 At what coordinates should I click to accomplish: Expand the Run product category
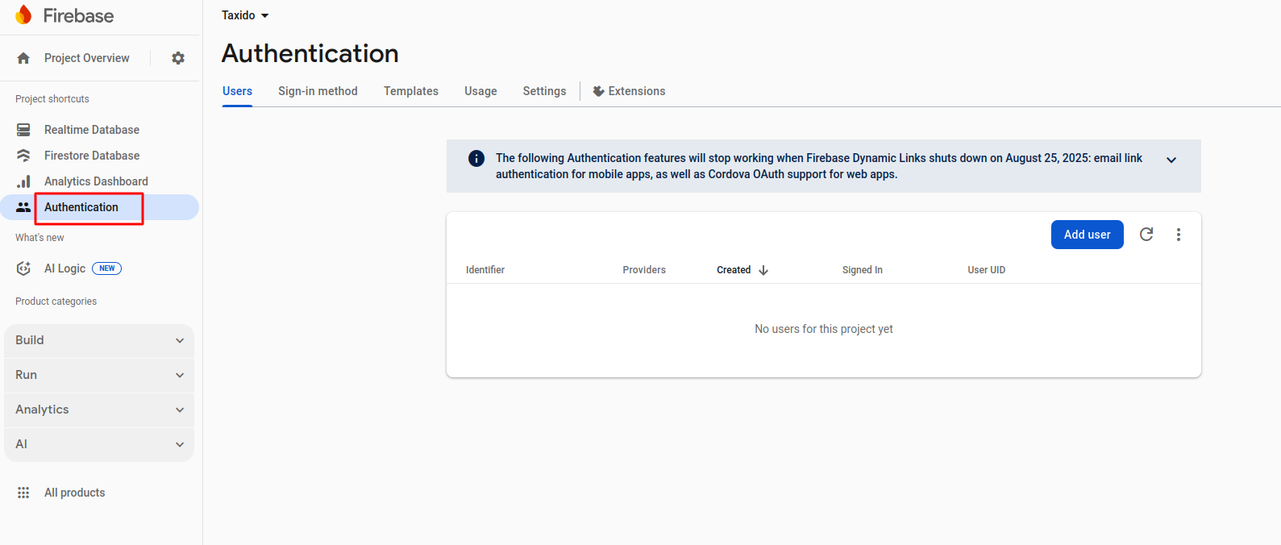tap(99, 375)
